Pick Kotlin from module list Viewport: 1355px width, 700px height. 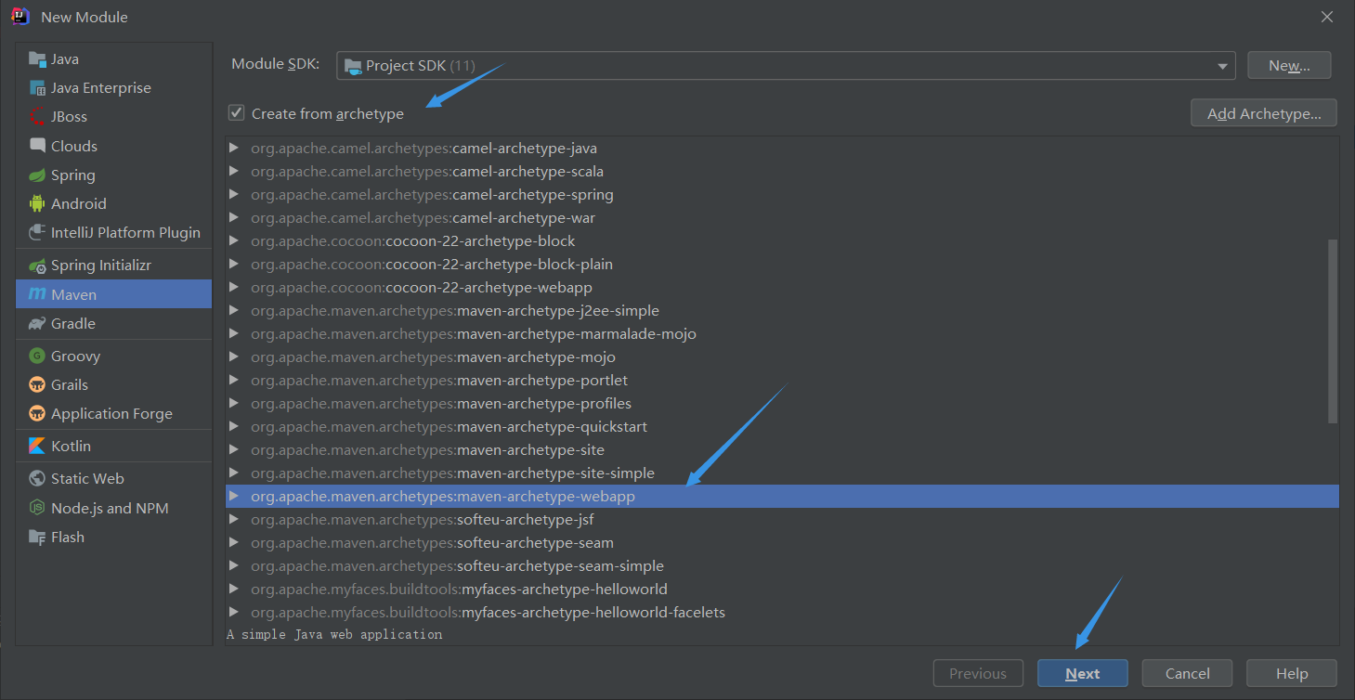[x=113, y=446]
